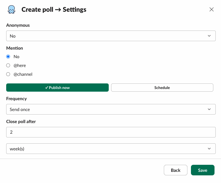Select the @channel mention option

(8, 74)
